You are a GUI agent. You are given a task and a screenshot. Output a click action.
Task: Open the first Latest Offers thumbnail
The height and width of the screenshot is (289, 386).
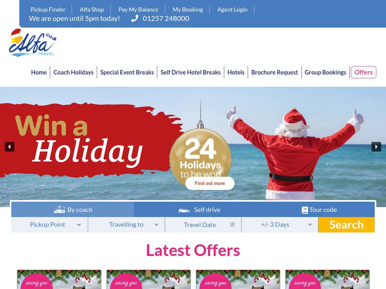click(x=59, y=279)
